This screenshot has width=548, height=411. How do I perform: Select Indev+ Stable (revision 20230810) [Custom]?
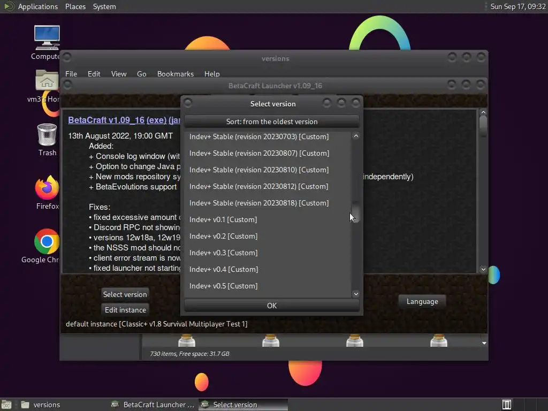(268, 170)
